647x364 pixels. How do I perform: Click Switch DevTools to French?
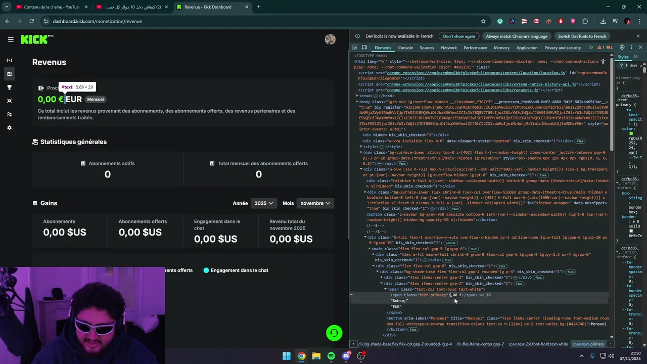582,36
